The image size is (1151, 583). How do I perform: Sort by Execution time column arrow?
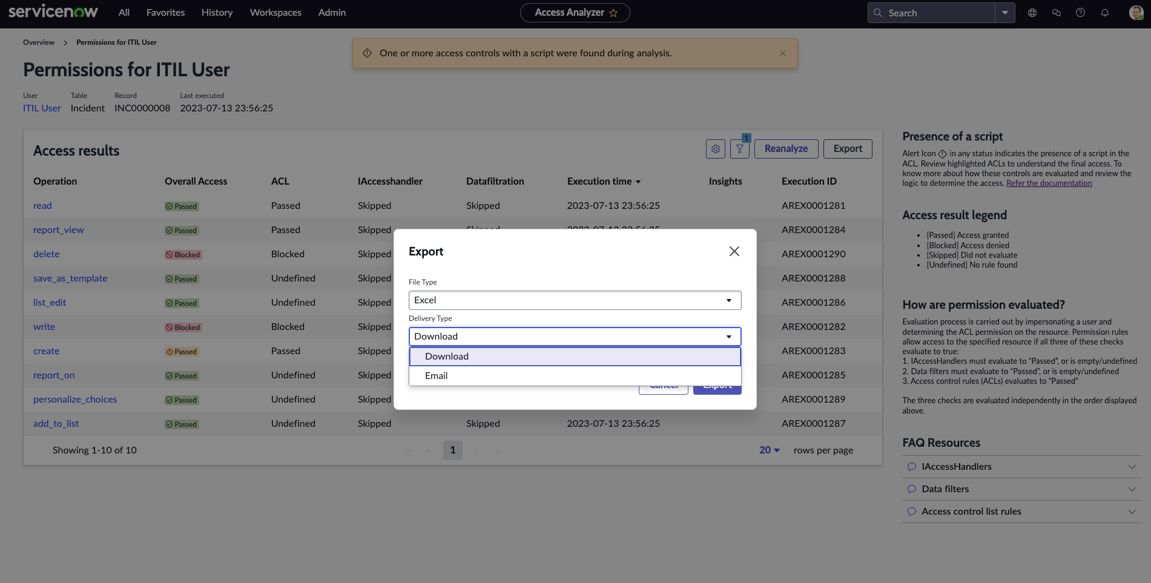[x=638, y=182]
